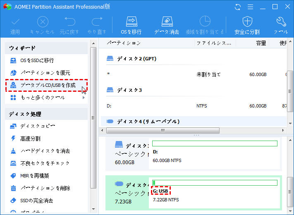This screenshot has width=294, height=215.
Task: Click the キャンセル toolbar icon
Action: click(x=43, y=22)
